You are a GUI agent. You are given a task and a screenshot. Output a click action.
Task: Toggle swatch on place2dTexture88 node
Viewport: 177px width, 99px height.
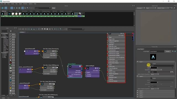pos(37,51)
